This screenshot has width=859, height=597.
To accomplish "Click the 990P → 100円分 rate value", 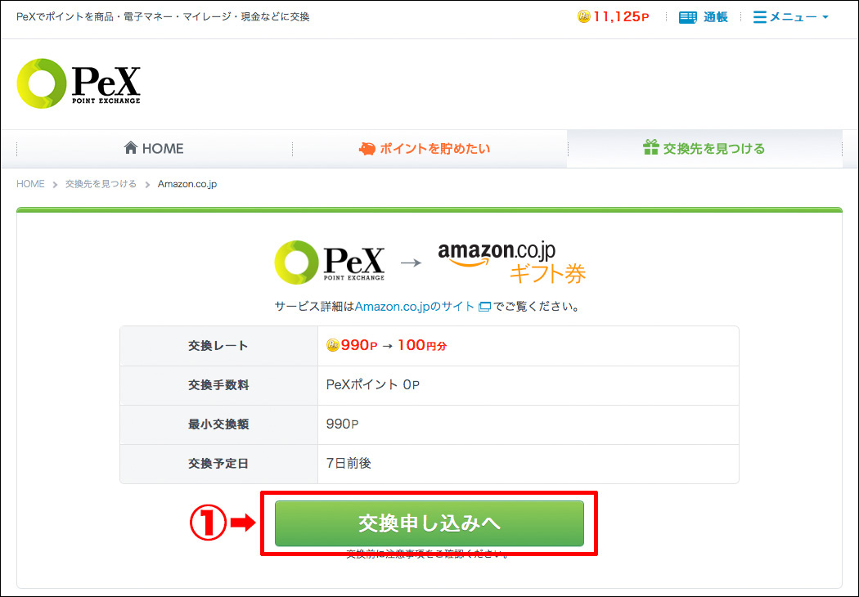I will tap(394, 346).
